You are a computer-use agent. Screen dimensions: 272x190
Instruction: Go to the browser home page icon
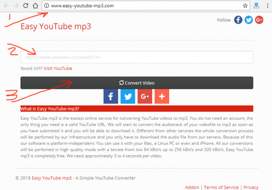coord(35,5)
